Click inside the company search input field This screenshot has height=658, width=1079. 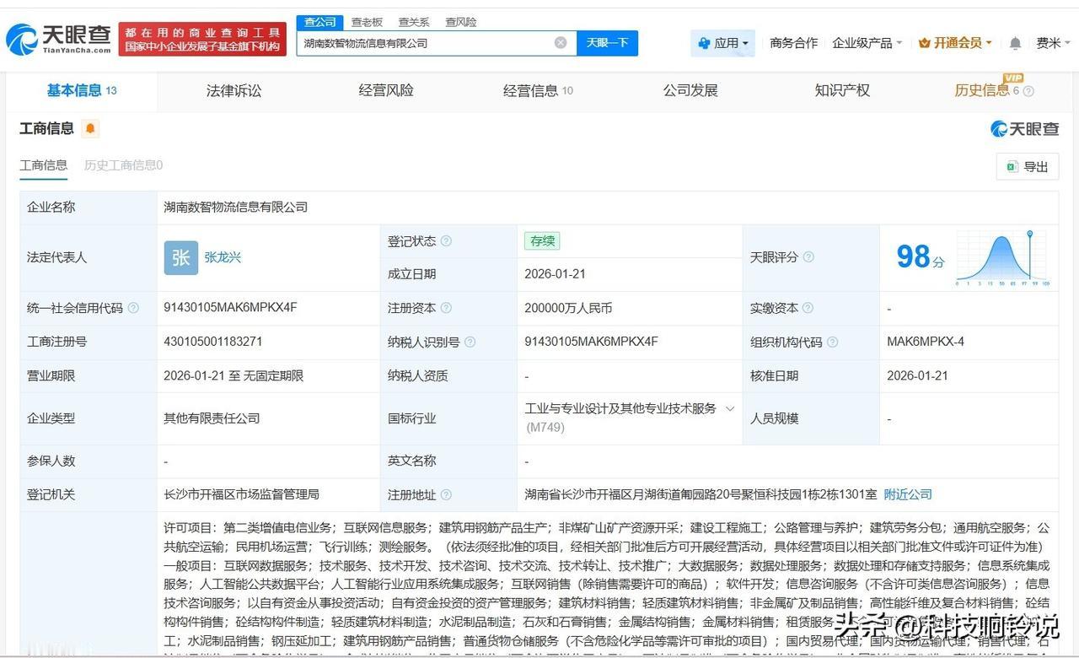coord(421,42)
